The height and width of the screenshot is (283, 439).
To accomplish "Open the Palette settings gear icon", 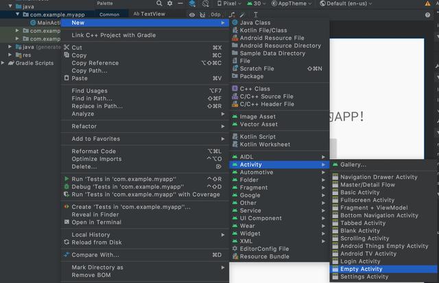I will (x=170, y=3).
